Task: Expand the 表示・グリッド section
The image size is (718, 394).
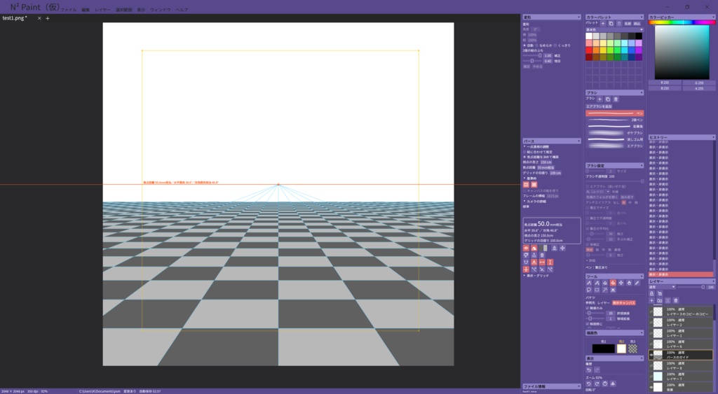Action: 537,276
